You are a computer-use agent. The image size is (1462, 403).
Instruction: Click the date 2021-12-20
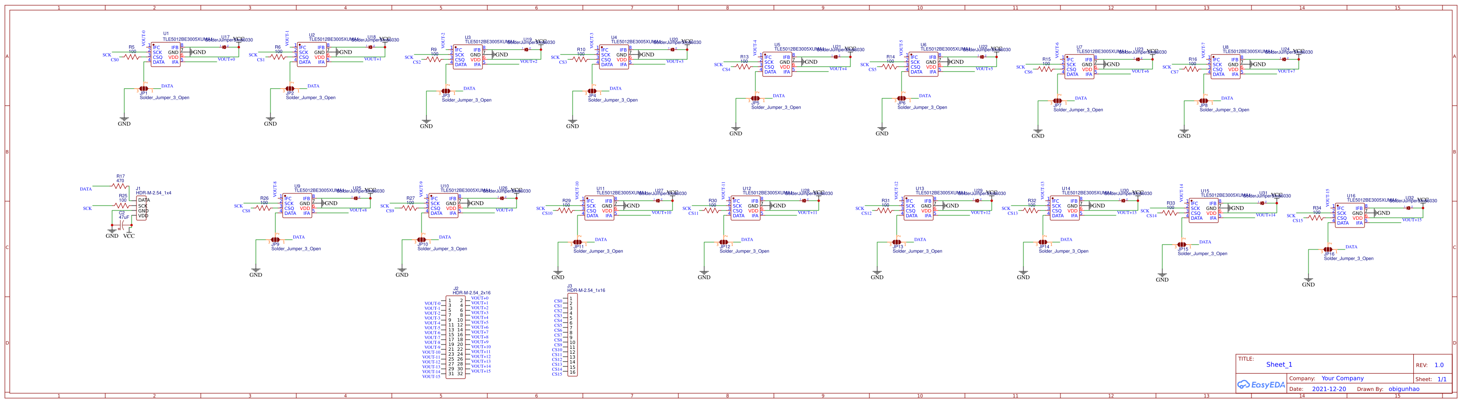pos(1329,389)
